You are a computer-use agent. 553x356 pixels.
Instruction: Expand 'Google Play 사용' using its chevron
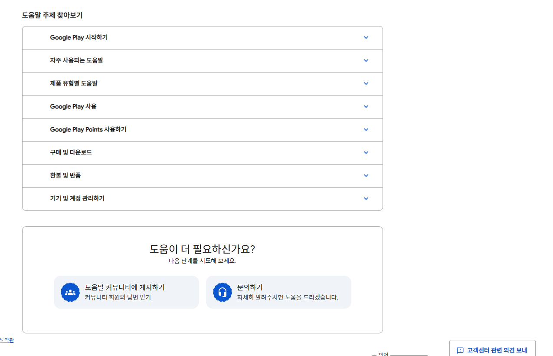coord(366,107)
